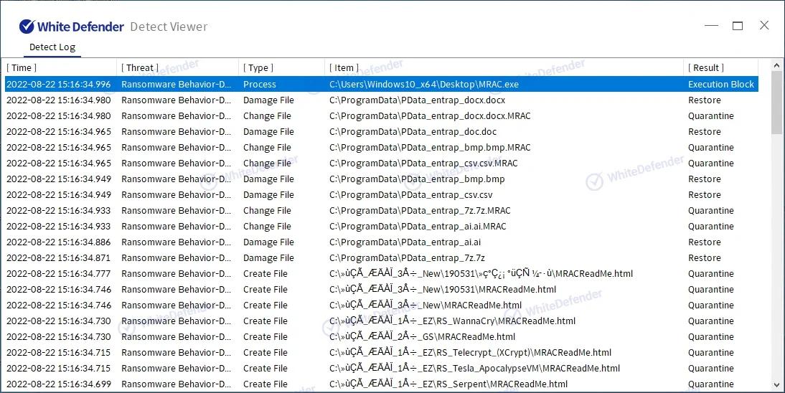
Task: Close the Detect Viewer window
Action: tap(764, 26)
